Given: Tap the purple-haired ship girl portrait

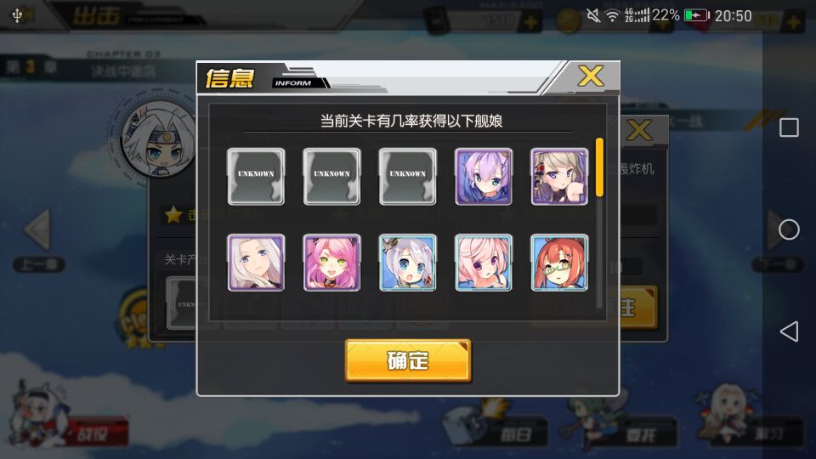Looking at the screenshot, I should click(484, 177).
